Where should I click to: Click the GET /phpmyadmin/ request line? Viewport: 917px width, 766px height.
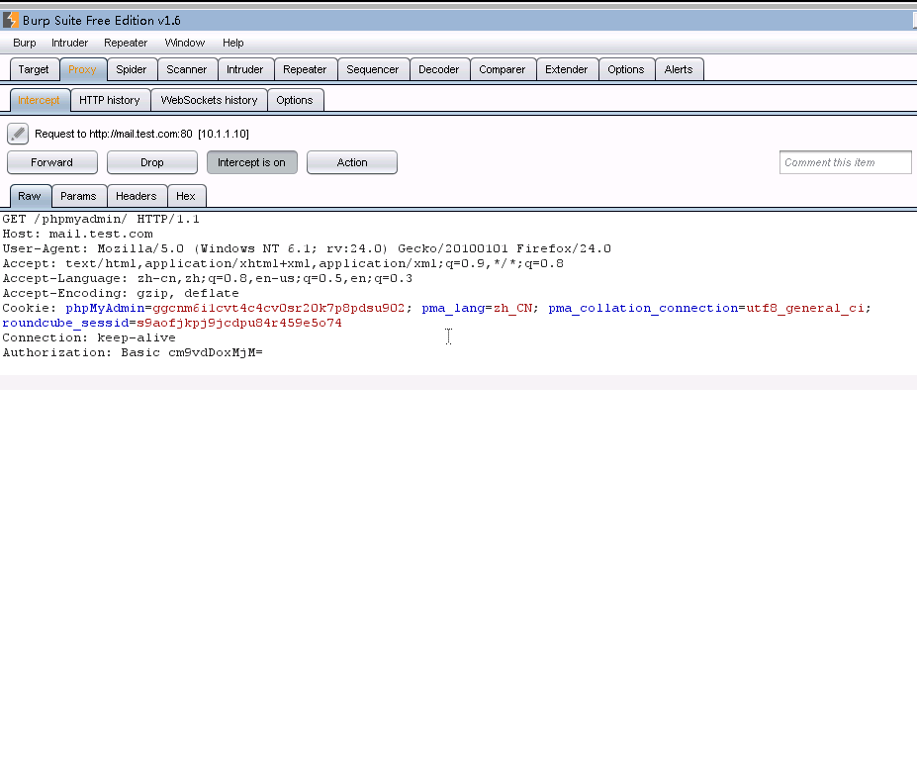[x=101, y=219]
